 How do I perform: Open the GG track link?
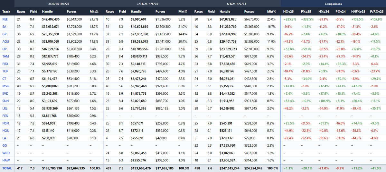[4, 145]
